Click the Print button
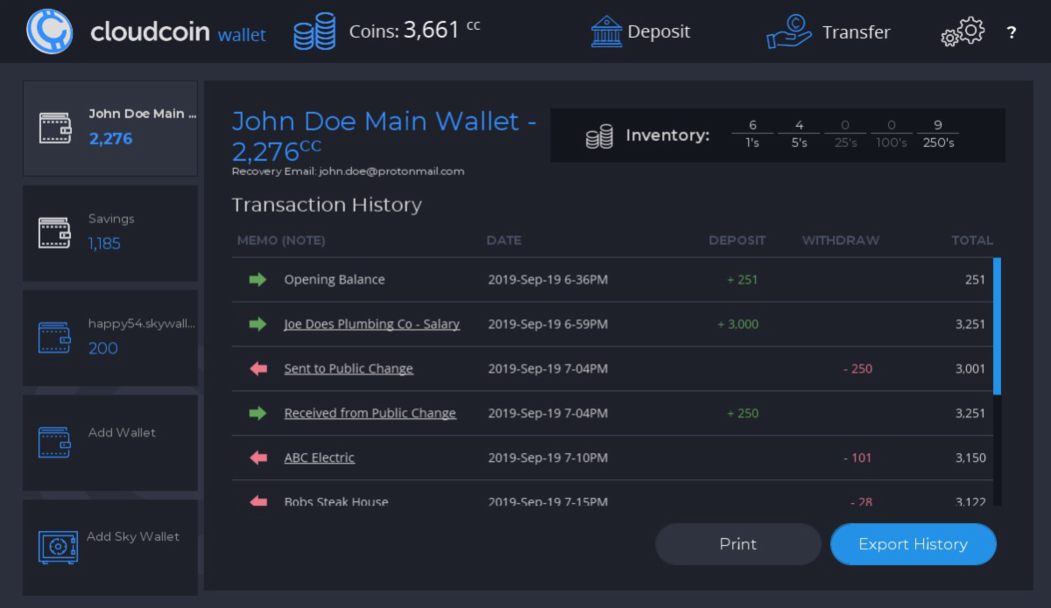The height and width of the screenshot is (608, 1051). click(x=738, y=544)
